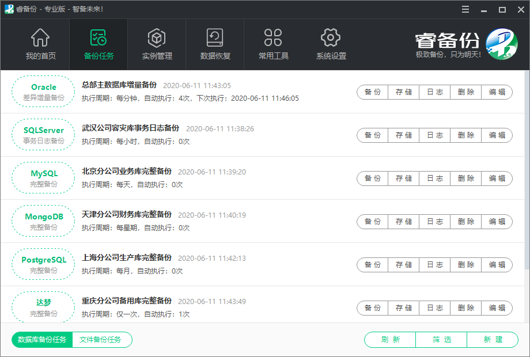Image resolution: width=530 pixels, height=357 pixels.
Task: Switch to 数据库备份任务 tab
Action: pos(42,340)
